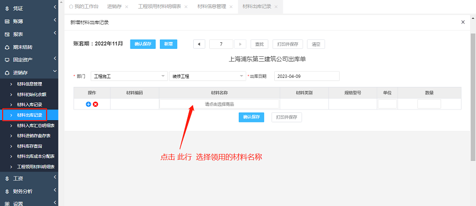Image resolution: width=476 pixels, height=206 pixels.
Task: Expand the 工资 menu
Action: pyautogui.click(x=55, y=177)
